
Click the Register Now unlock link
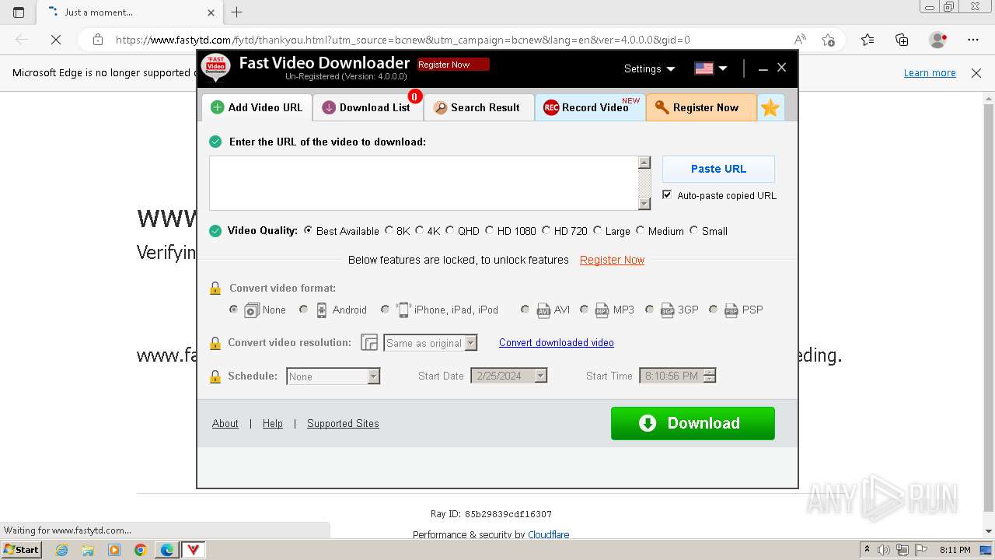[x=612, y=260]
